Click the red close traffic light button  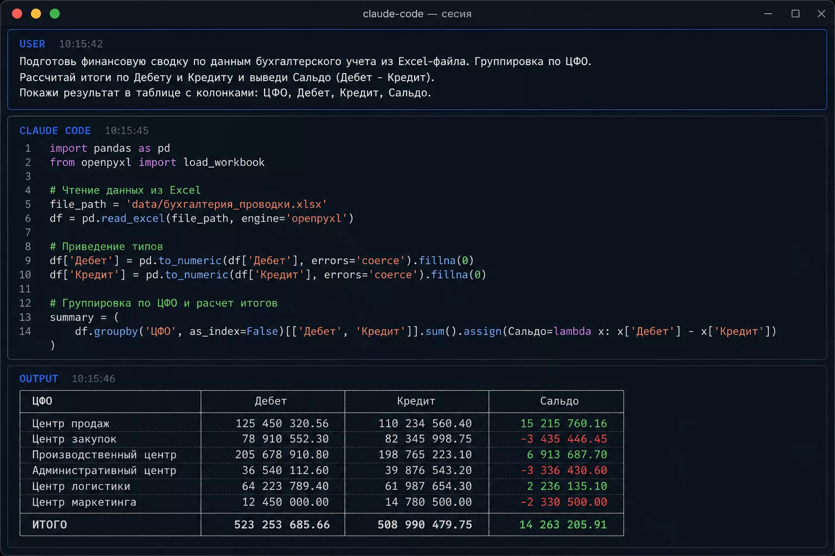(x=17, y=14)
